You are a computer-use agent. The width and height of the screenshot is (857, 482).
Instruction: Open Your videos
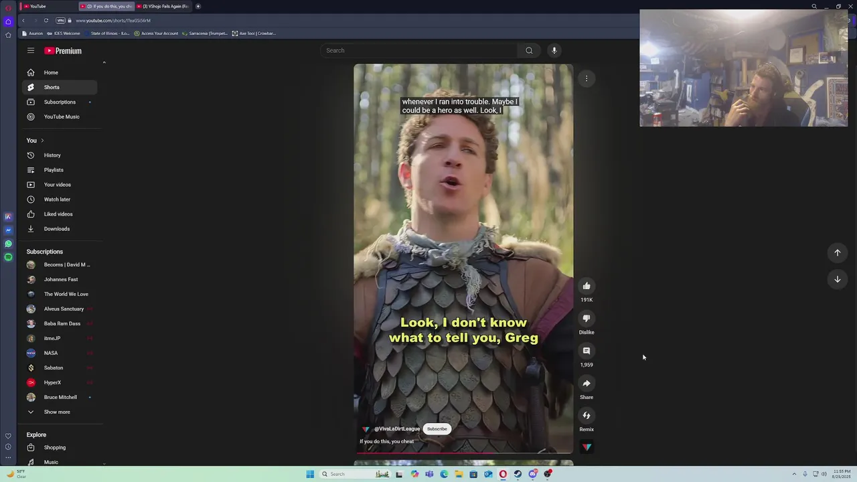pos(60,185)
